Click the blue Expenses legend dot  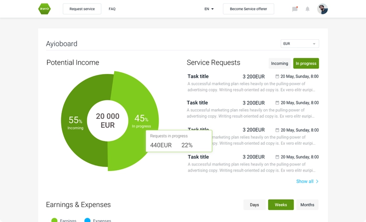point(87,220)
